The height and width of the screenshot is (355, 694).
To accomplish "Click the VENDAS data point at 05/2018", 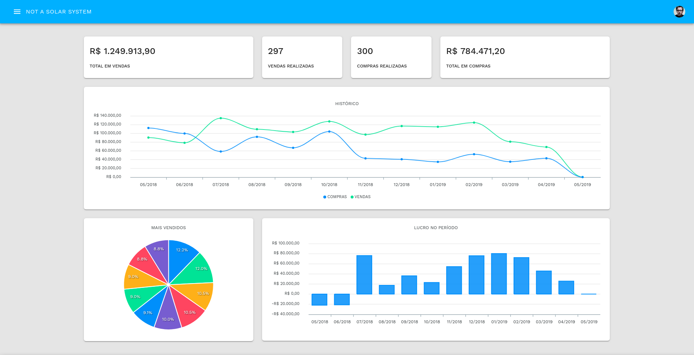I will tap(148, 138).
